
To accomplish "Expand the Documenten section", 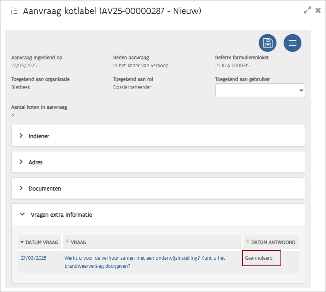I will point(21,188).
